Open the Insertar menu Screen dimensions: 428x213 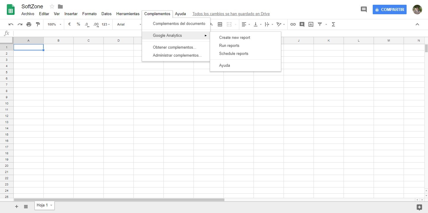coord(71,14)
